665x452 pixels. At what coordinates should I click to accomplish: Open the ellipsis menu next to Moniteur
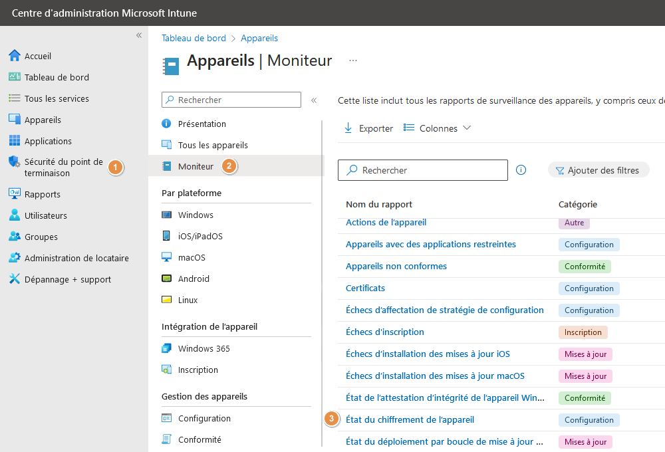[x=353, y=60]
